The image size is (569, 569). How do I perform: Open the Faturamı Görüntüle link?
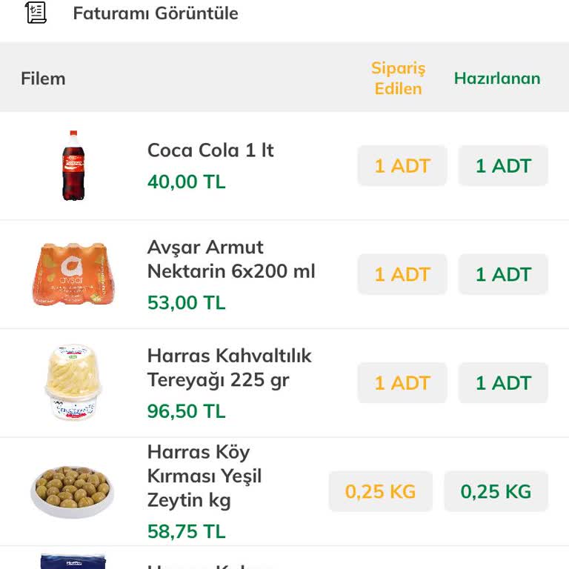(156, 13)
